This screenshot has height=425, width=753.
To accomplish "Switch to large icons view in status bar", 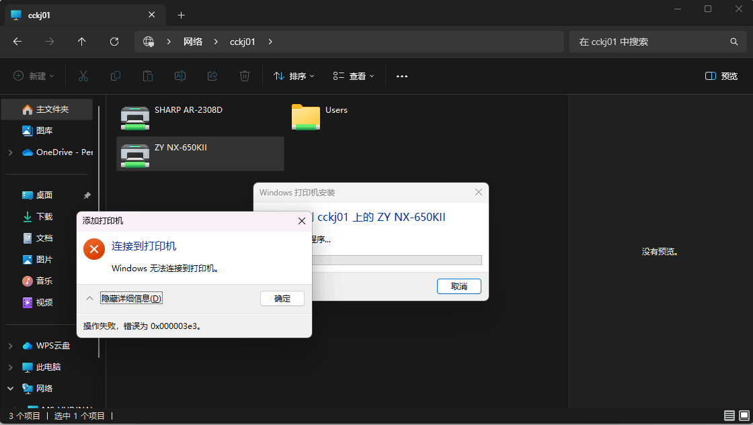I will click(x=744, y=416).
